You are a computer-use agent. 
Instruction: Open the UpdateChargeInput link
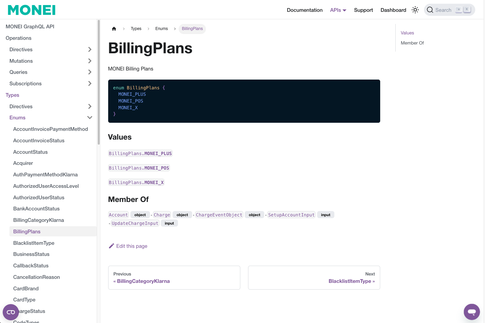135,223
